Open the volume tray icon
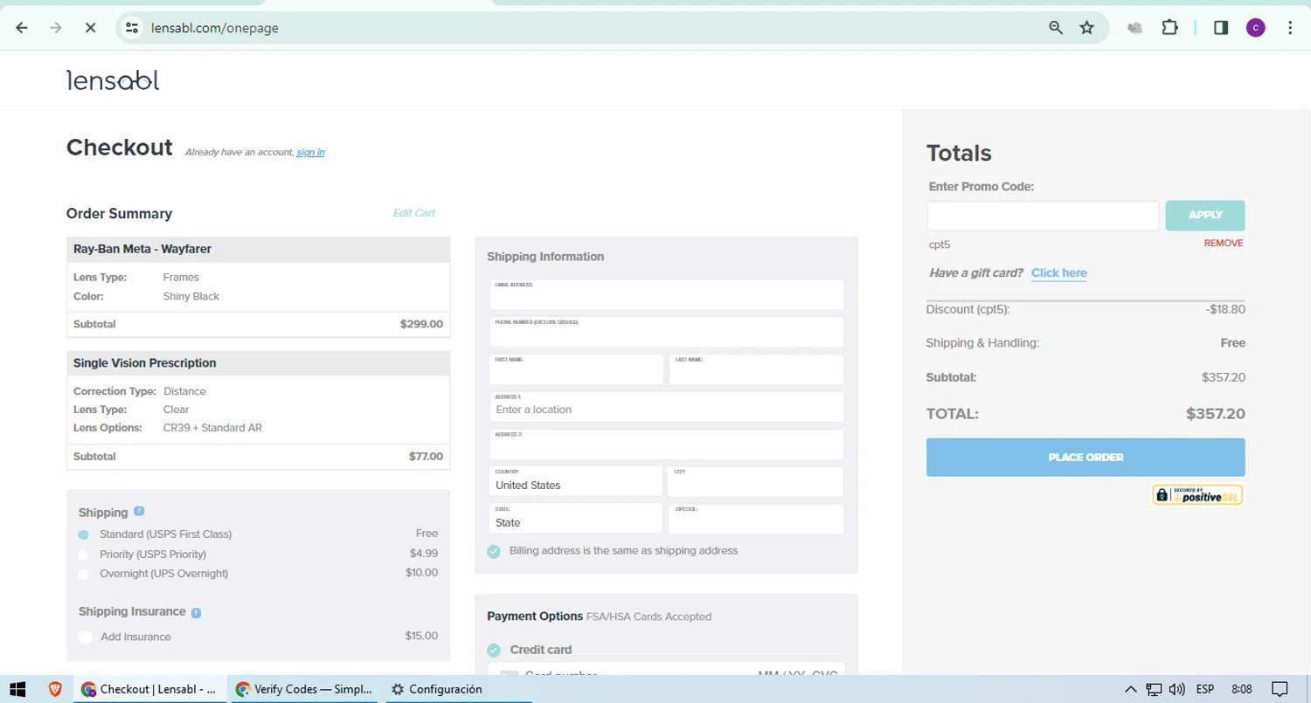1311x703 pixels. (1177, 689)
